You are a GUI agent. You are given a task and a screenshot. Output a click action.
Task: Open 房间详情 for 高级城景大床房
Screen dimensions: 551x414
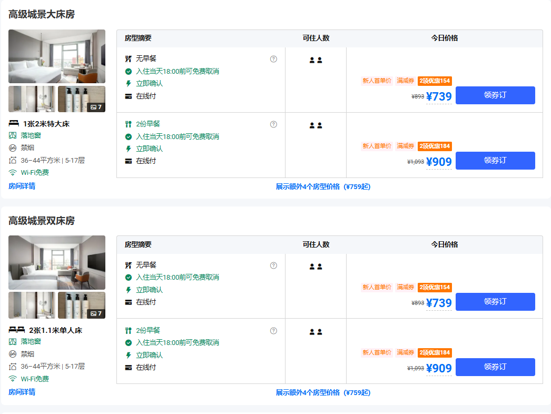[x=22, y=186]
